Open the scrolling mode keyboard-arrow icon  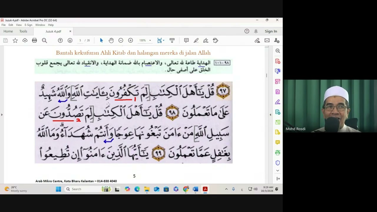click(x=172, y=40)
